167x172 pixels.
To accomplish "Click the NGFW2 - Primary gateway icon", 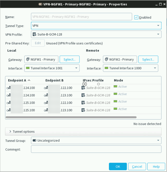I will 106,59.
